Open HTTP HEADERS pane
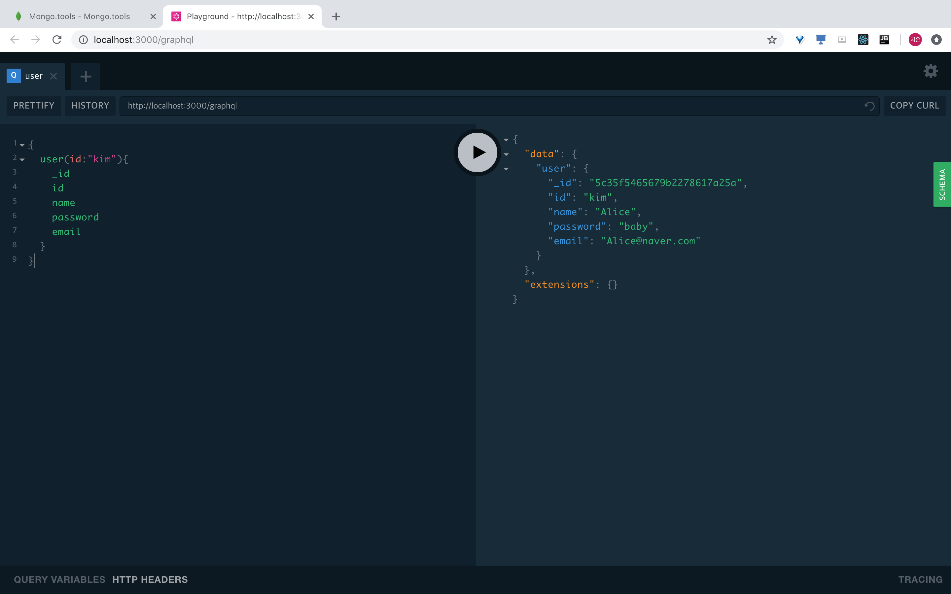This screenshot has height=594, width=951. click(150, 579)
